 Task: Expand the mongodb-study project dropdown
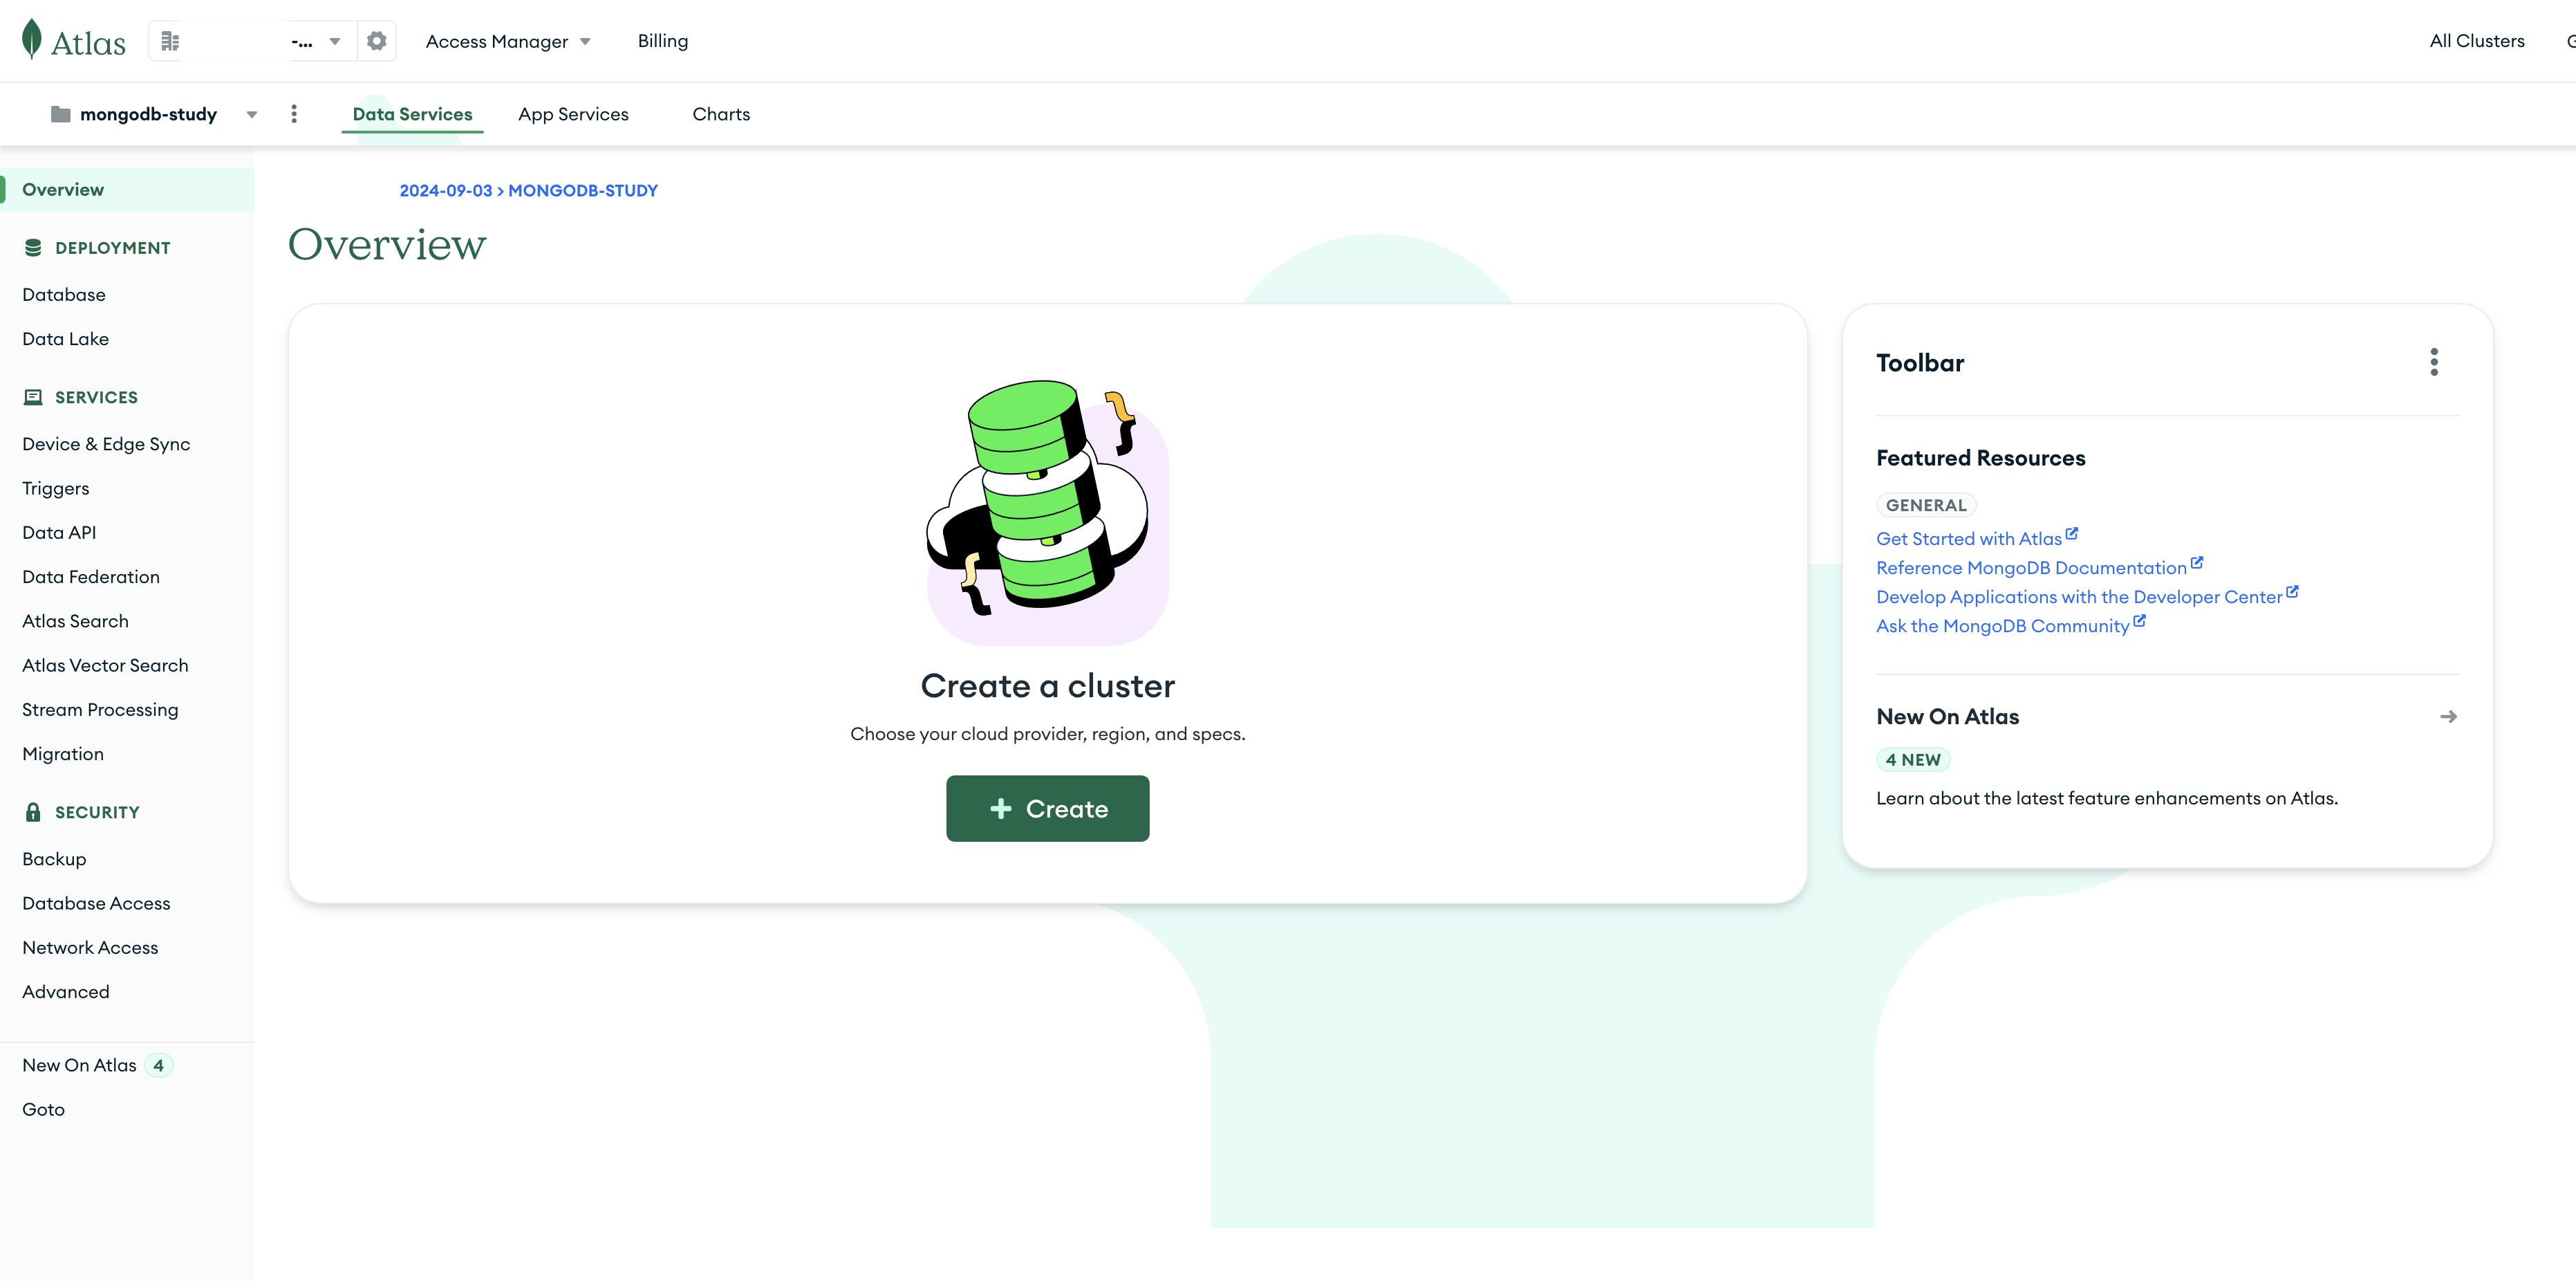pyautogui.click(x=252, y=114)
